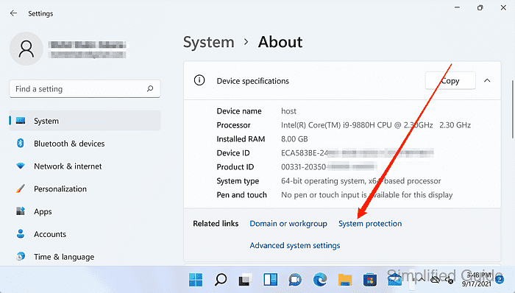
Task: Click the Domain or workgroup link
Action: pos(288,224)
